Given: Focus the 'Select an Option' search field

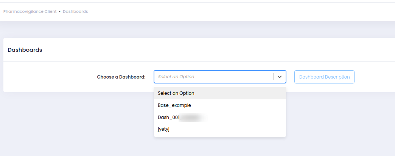Looking at the screenshot, I should [197, 77].
